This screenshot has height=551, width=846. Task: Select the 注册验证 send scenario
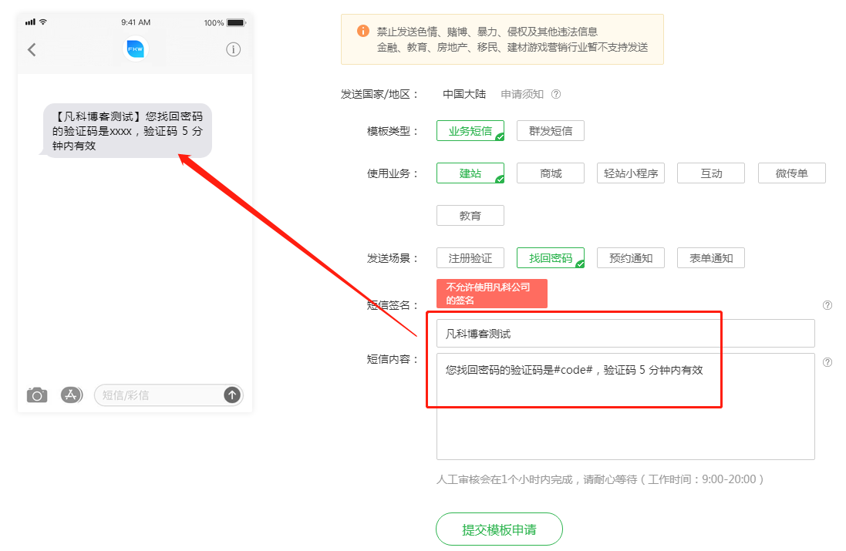[470, 257]
